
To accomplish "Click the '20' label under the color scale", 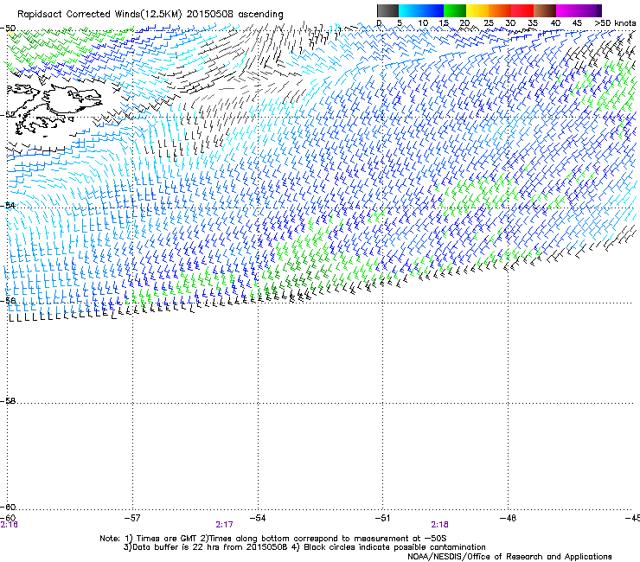I will tap(464, 22).
